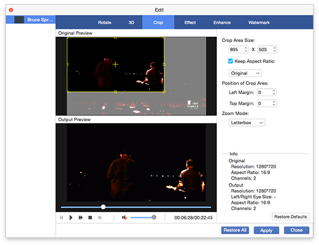The image size is (319, 245).
Task: Select the right-middle crop handle
Action: coord(164,64)
